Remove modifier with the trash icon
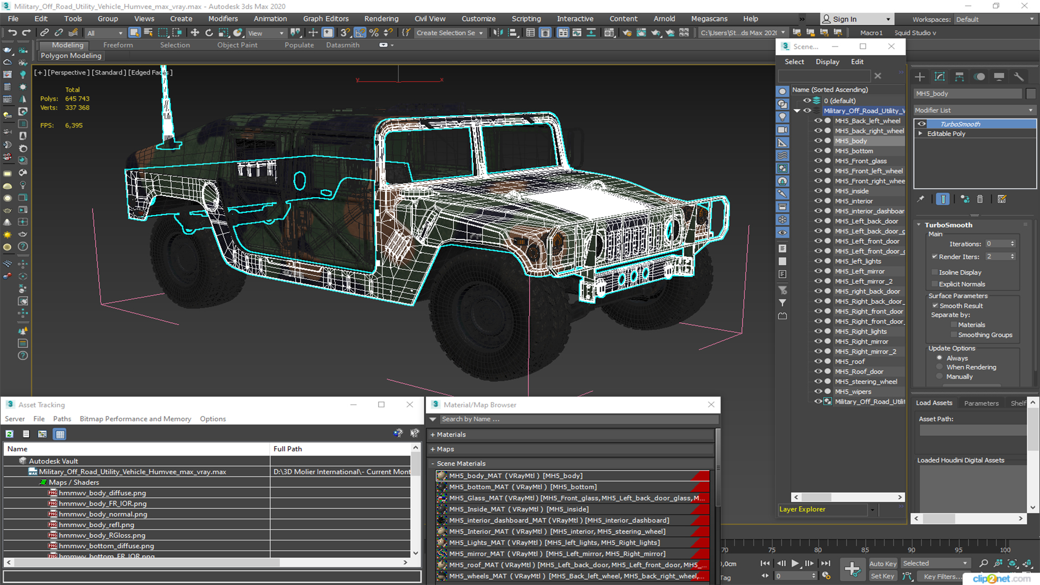This screenshot has height=585, width=1040. pyautogui.click(x=980, y=199)
